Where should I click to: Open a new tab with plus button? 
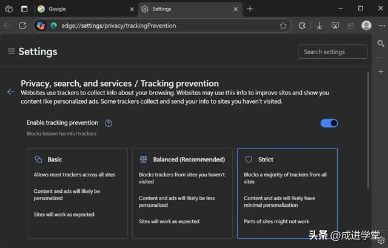point(250,9)
